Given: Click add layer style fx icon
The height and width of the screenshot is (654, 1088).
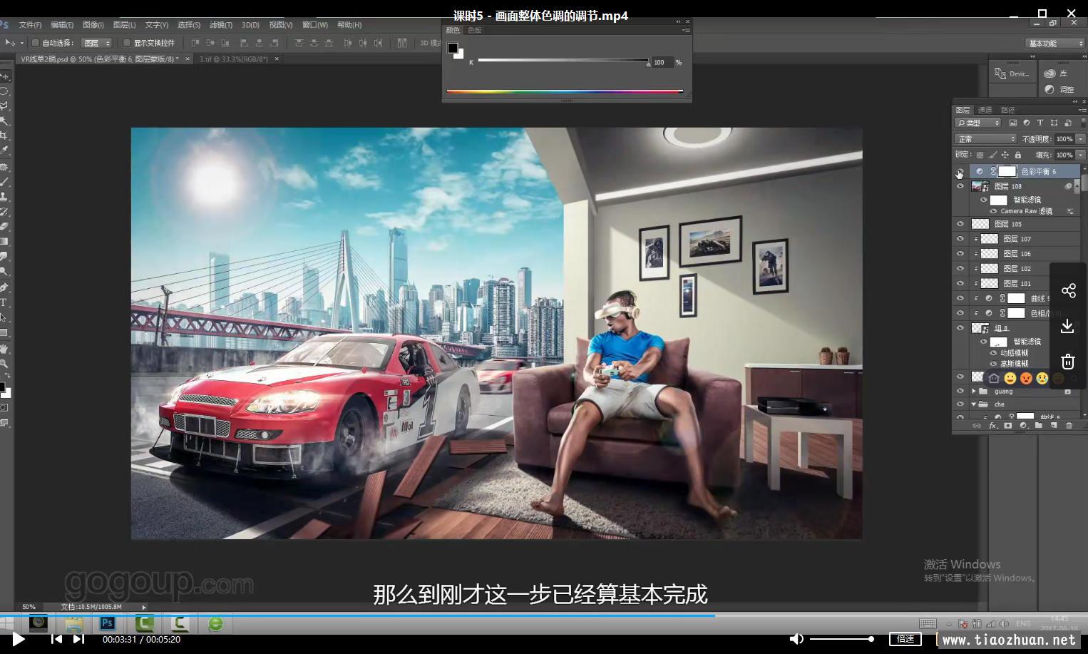Looking at the screenshot, I should [x=992, y=426].
